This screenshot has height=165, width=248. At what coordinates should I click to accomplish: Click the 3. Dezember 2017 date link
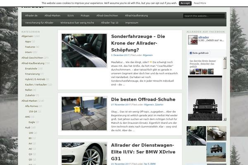click(120, 55)
